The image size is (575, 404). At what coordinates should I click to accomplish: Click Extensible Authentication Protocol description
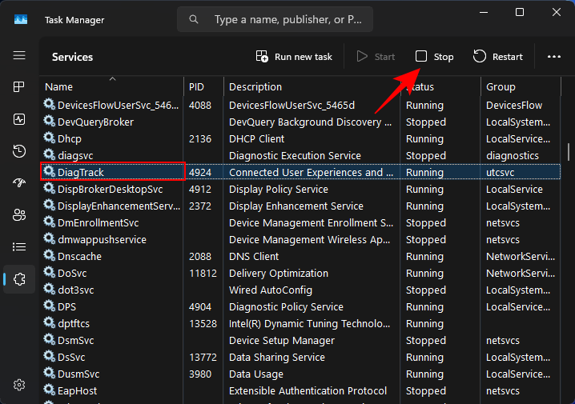(x=308, y=391)
